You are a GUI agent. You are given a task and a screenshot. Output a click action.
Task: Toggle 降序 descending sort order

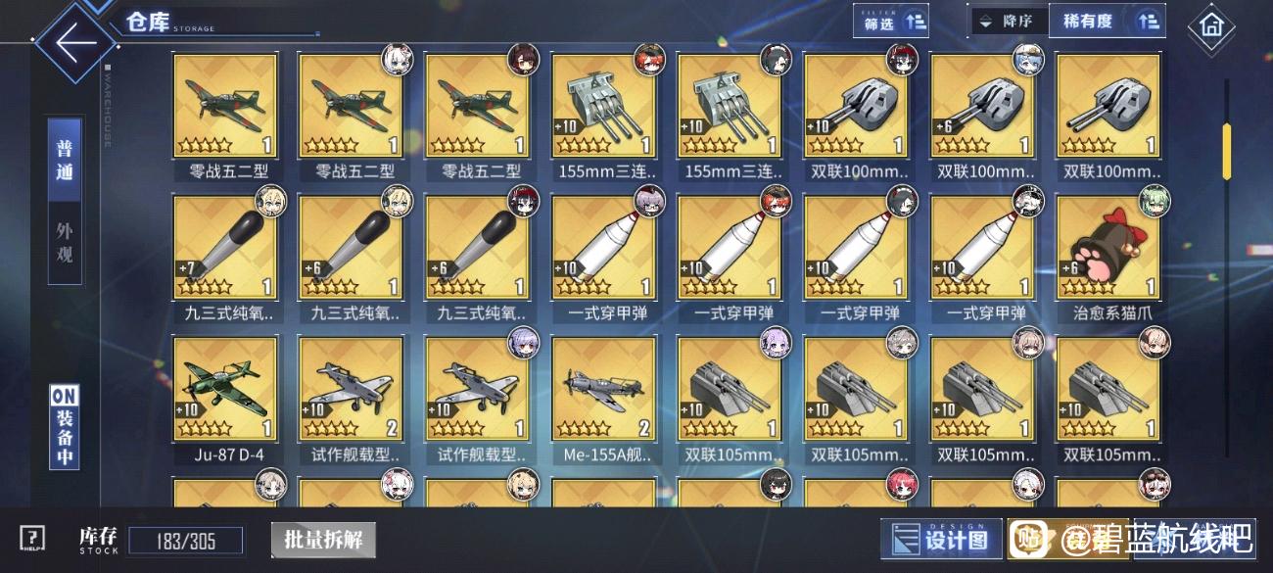tap(1009, 21)
